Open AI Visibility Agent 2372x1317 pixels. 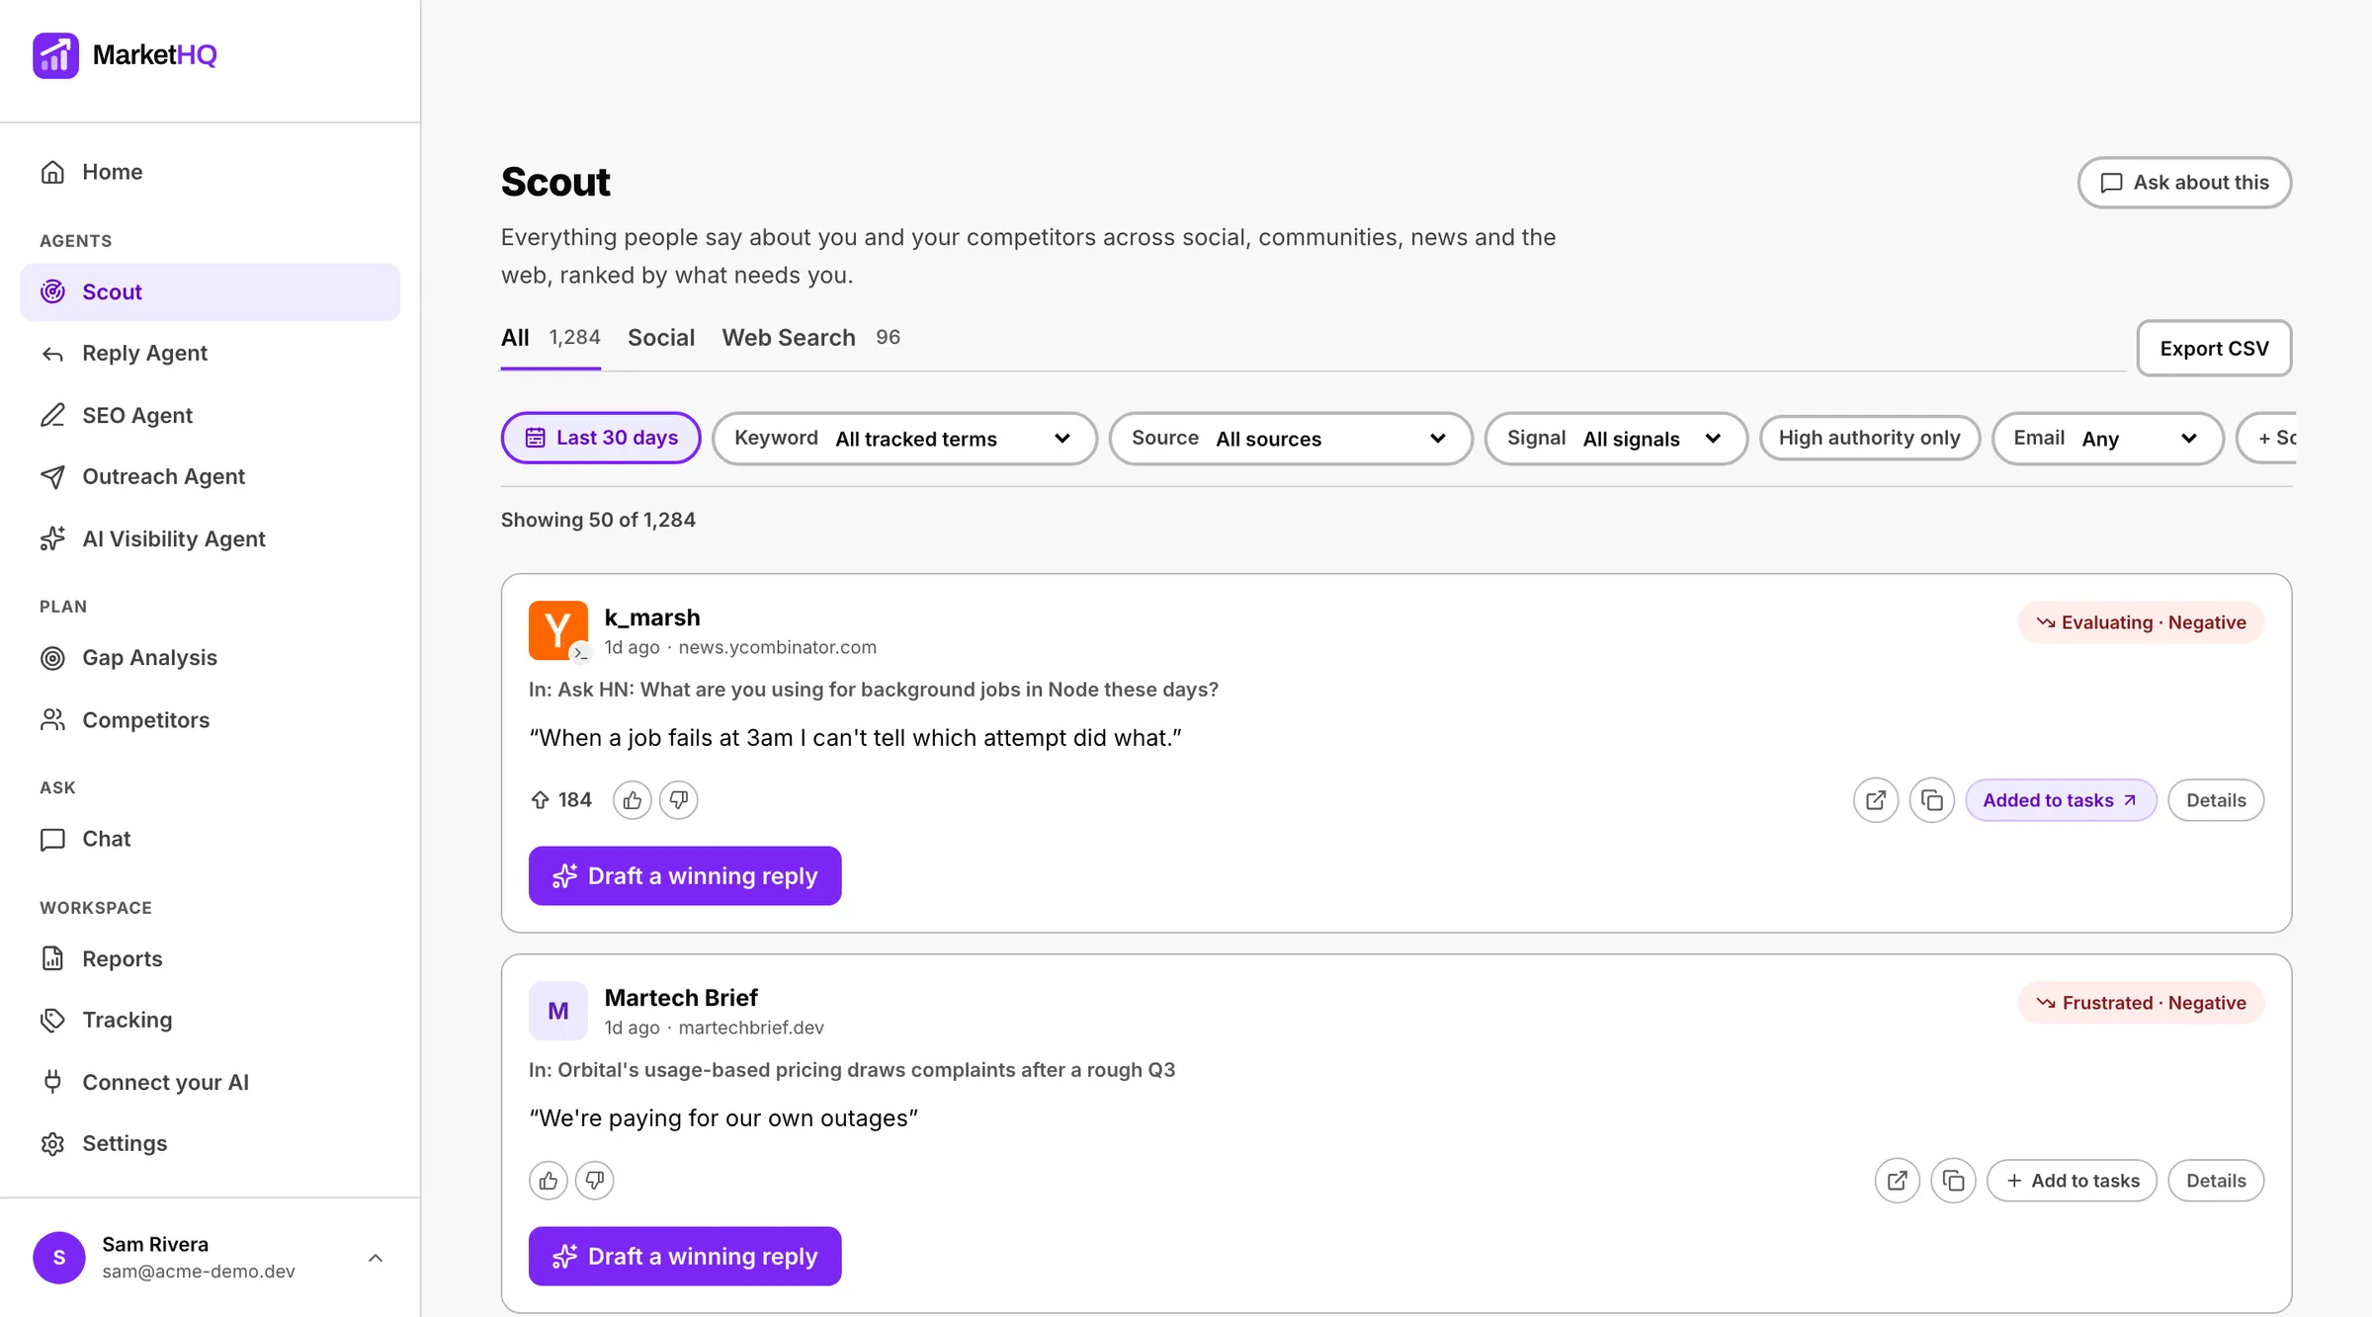point(210,538)
